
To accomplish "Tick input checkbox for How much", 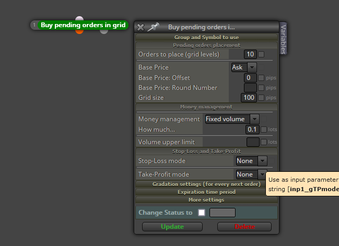I will pyautogui.click(x=264, y=130).
